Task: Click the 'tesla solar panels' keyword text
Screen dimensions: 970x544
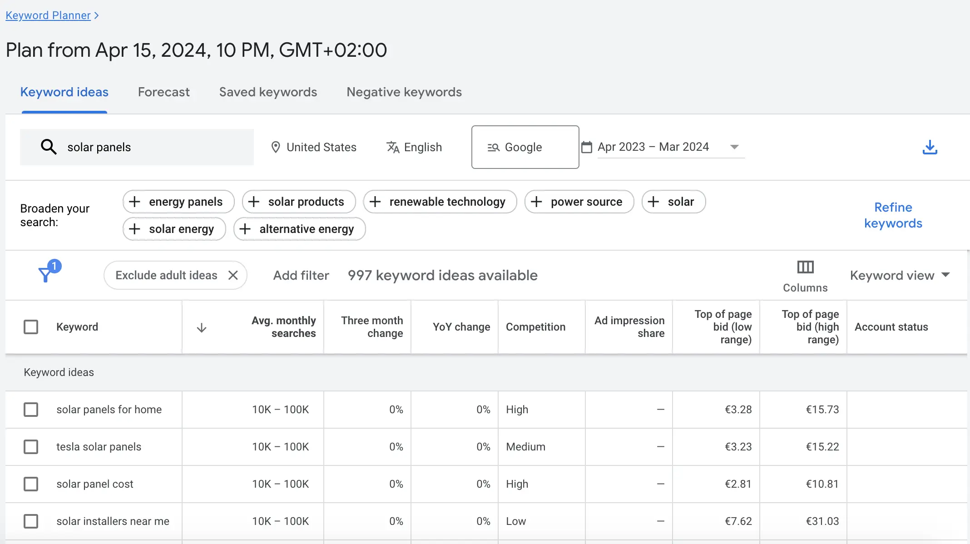Action: 99,447
